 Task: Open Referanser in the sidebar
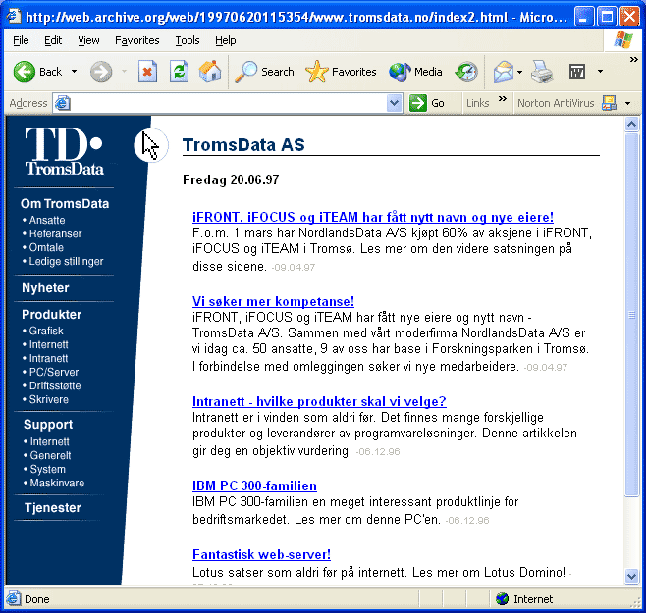point(55,233)
